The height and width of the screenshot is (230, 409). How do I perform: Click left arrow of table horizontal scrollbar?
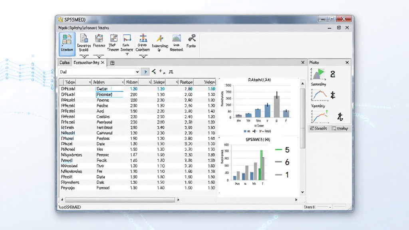(x=62, y=200)
